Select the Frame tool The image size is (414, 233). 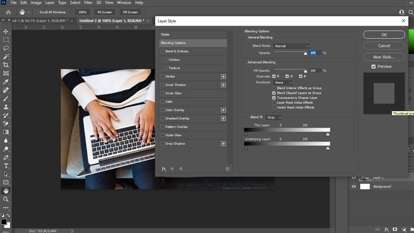pyautogui.click(x=6, y=73)
